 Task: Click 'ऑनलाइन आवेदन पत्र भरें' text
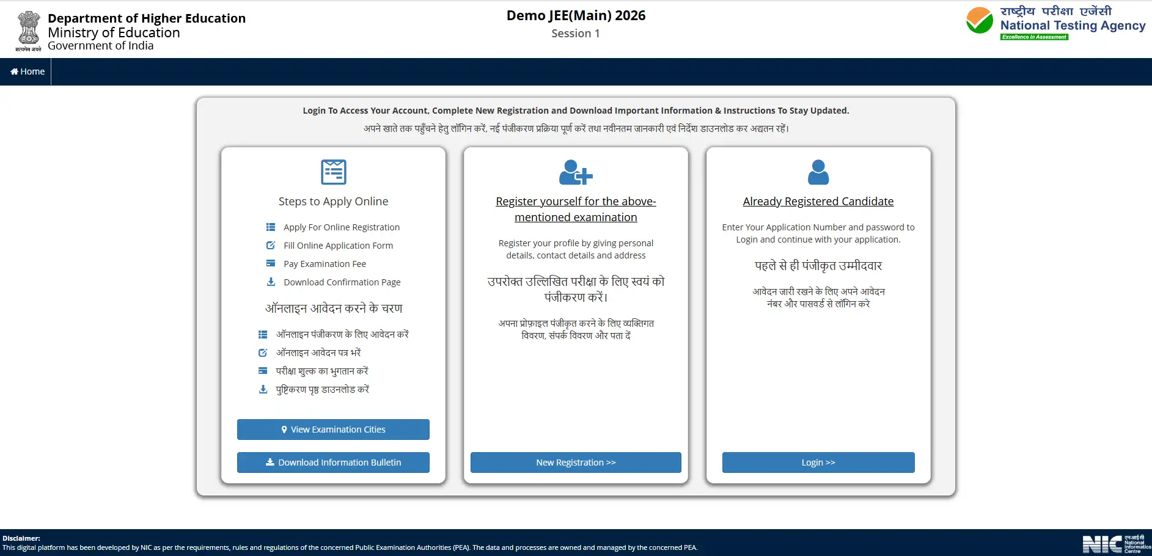(x=318, y=353)
